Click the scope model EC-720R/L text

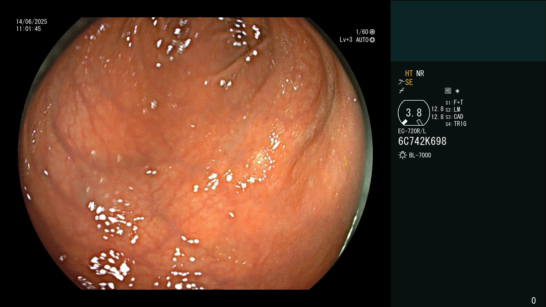[412, 131]
